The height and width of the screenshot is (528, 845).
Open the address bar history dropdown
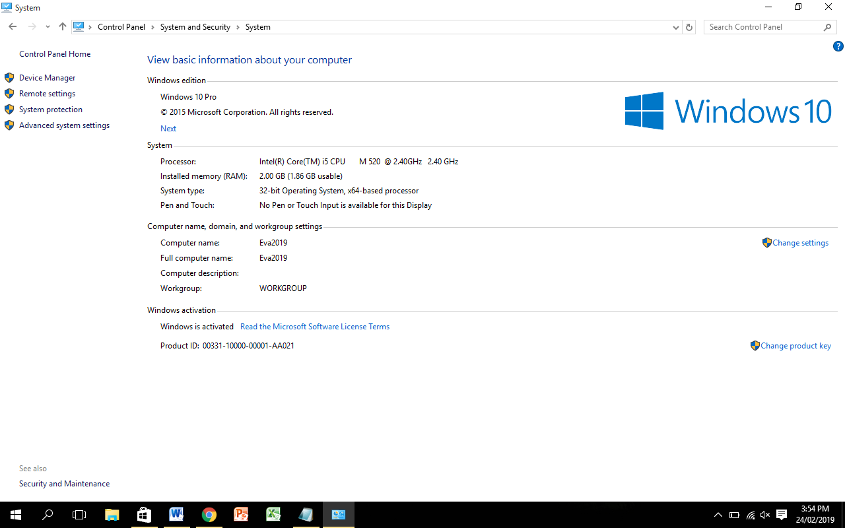(x=675, y=27)
